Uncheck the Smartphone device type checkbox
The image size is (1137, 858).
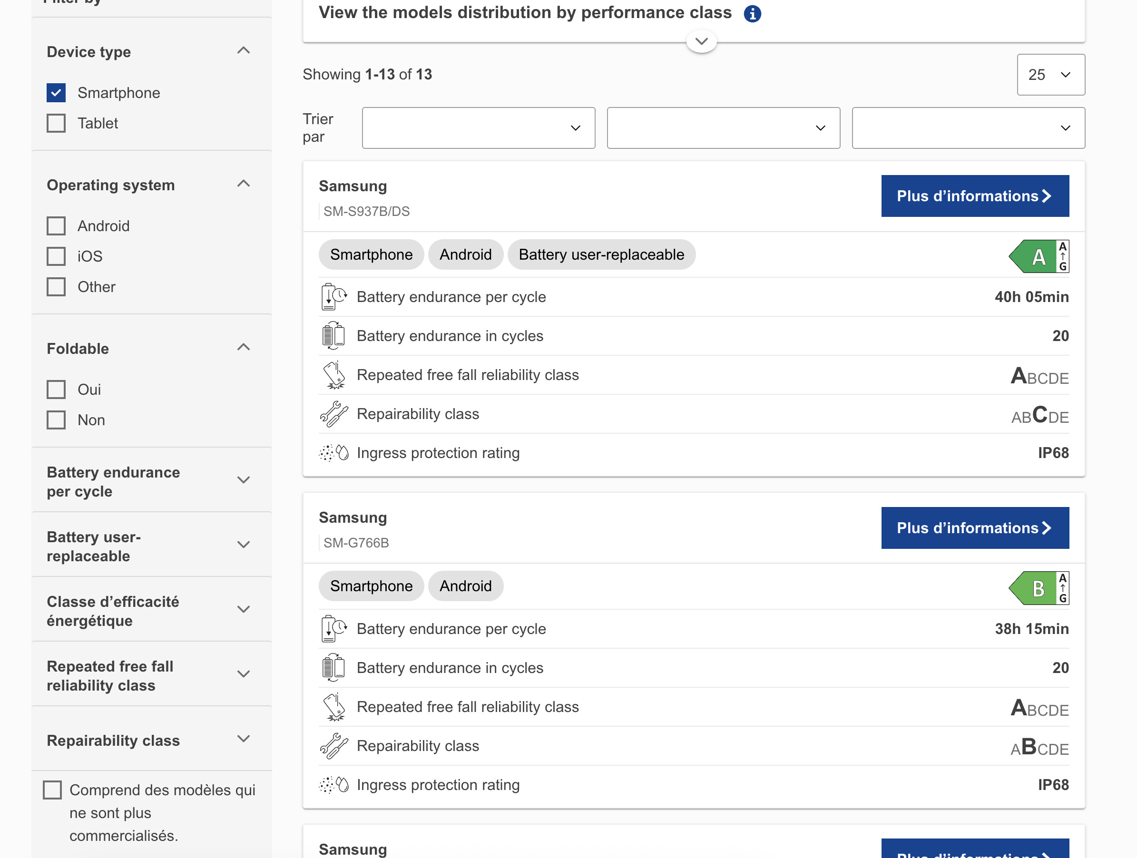point(56,93)
